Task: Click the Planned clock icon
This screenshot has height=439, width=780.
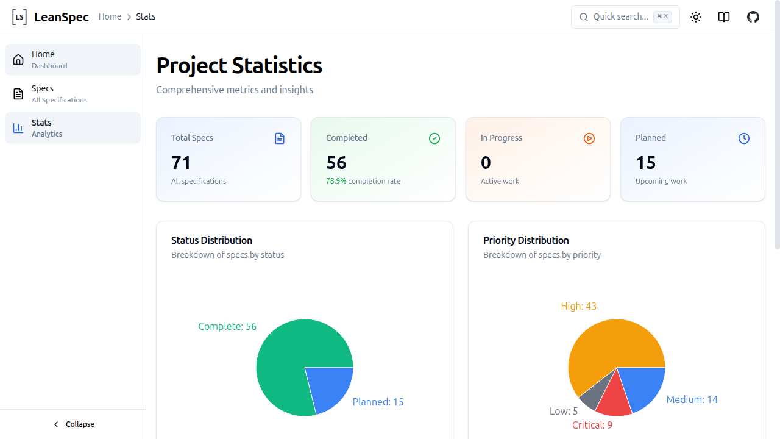Action: click(x=744, y=138)
